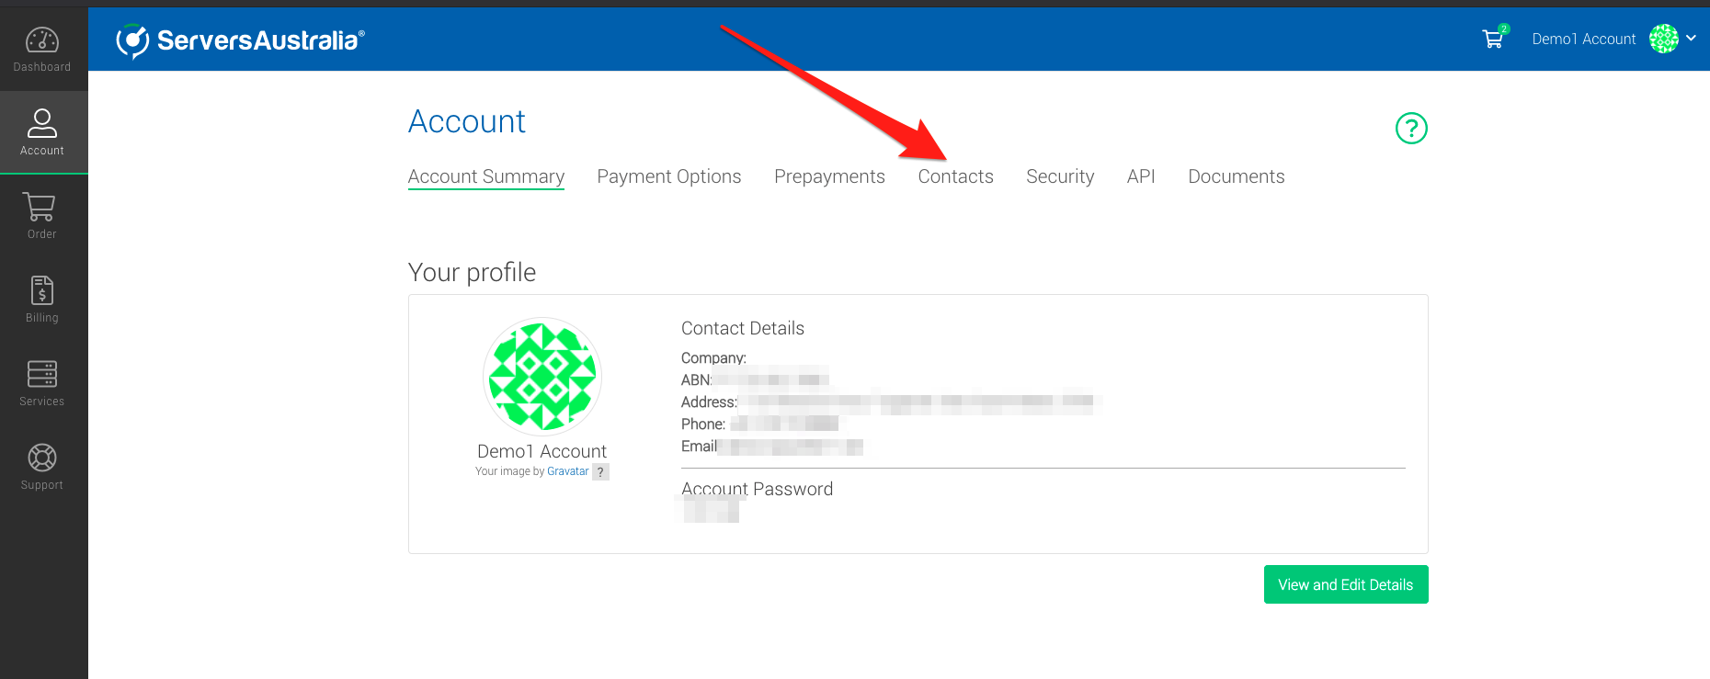Switch to the Contacts tab
1710x679 pixels.
(955, 176)
